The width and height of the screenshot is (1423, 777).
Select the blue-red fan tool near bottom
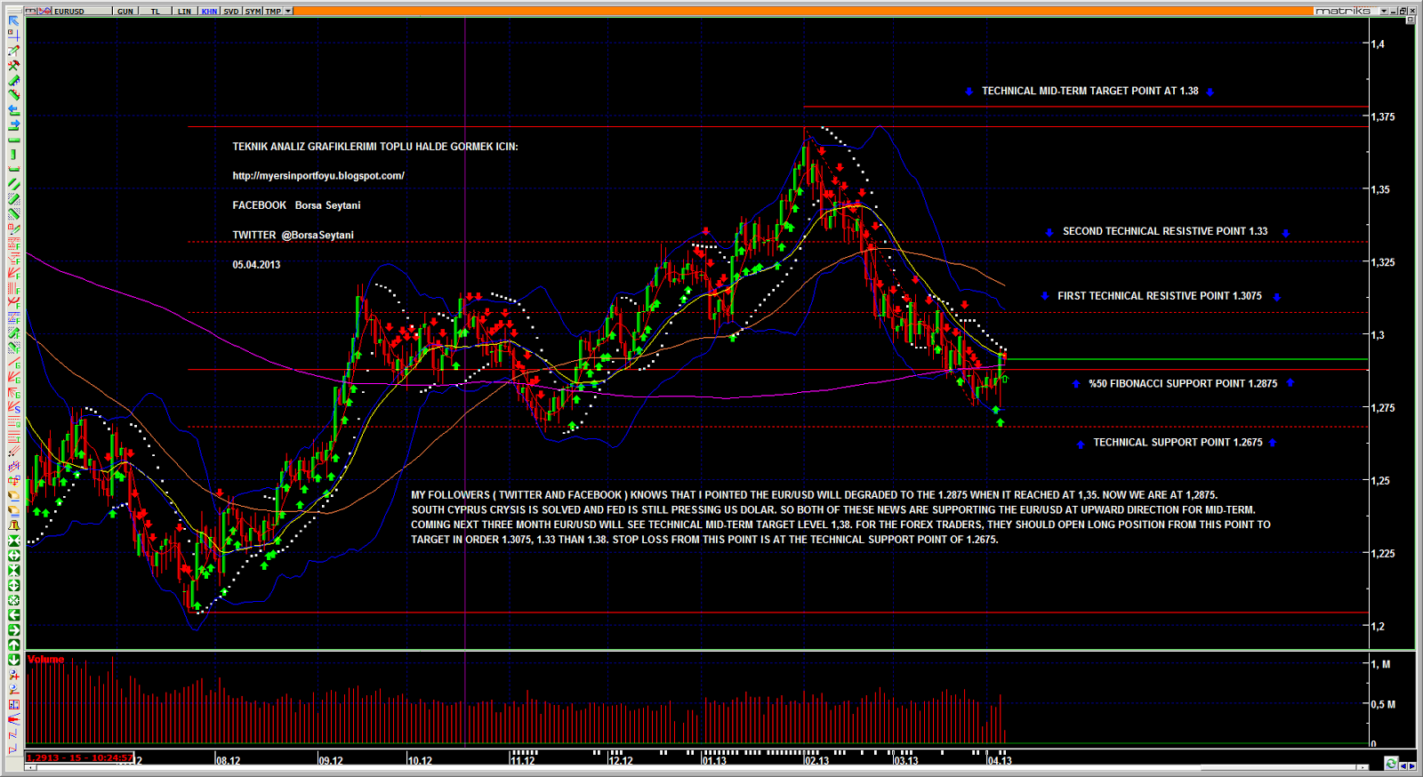point(13,719)
